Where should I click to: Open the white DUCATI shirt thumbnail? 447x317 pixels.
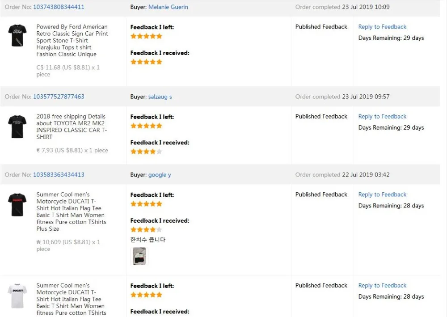coord(17,296)
